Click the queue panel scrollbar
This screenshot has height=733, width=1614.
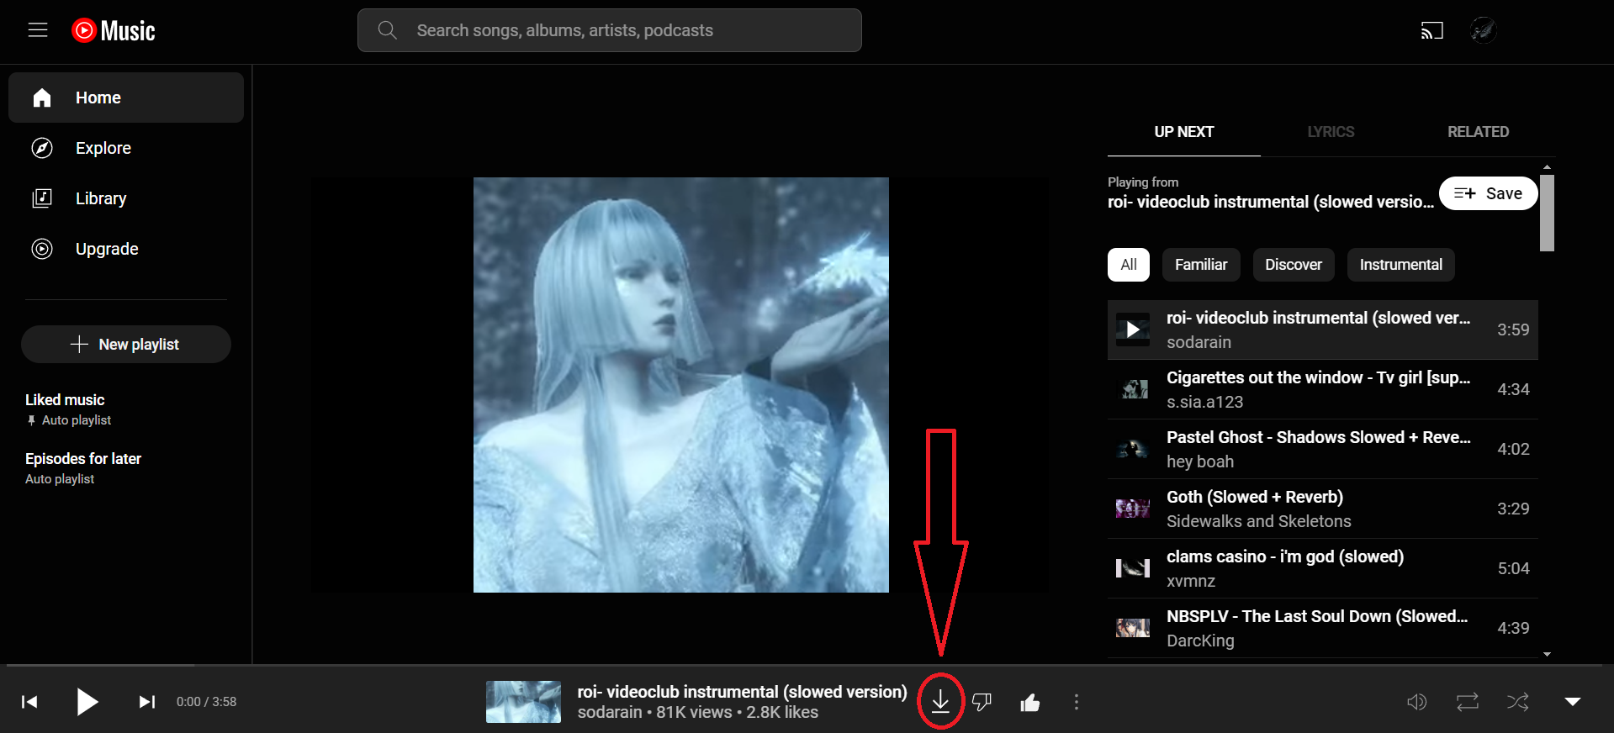point(1547,214)
